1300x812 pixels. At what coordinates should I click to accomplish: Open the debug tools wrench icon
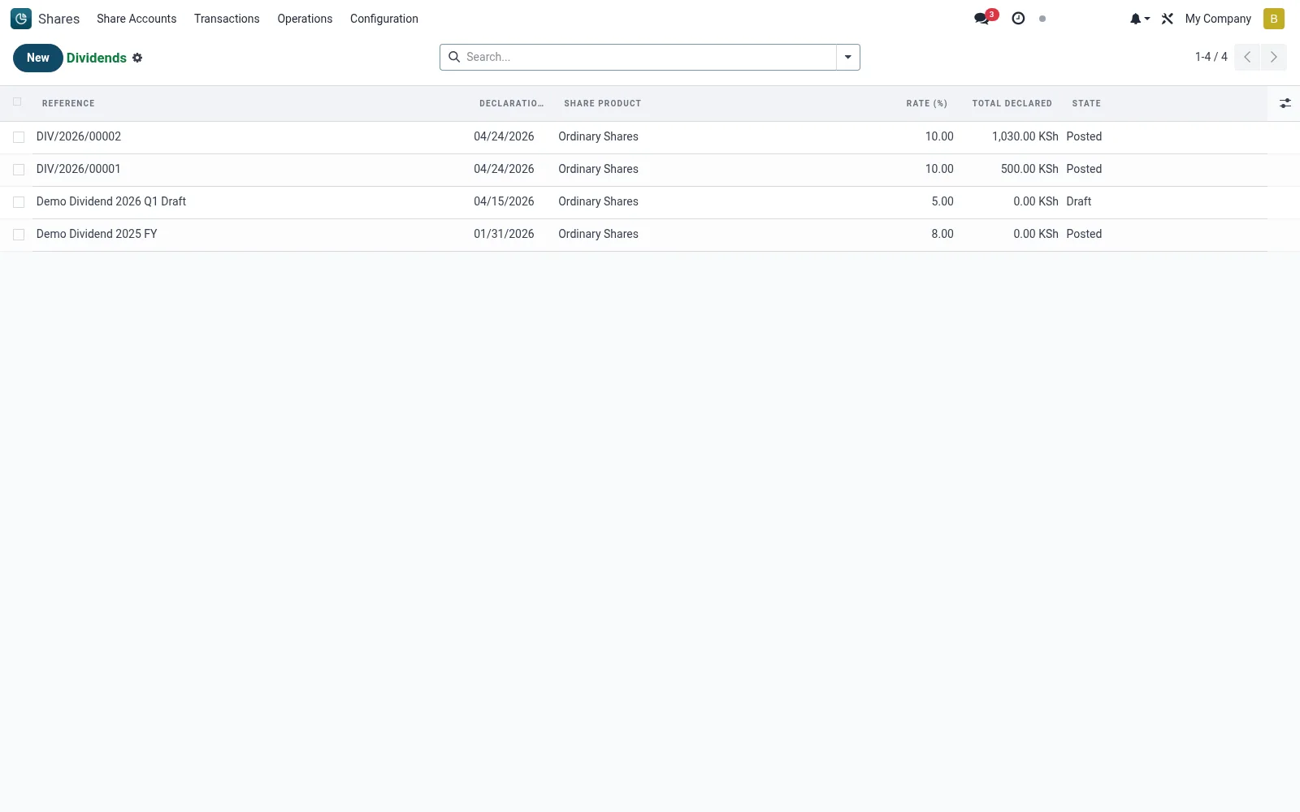click(x=1167, y=19)
